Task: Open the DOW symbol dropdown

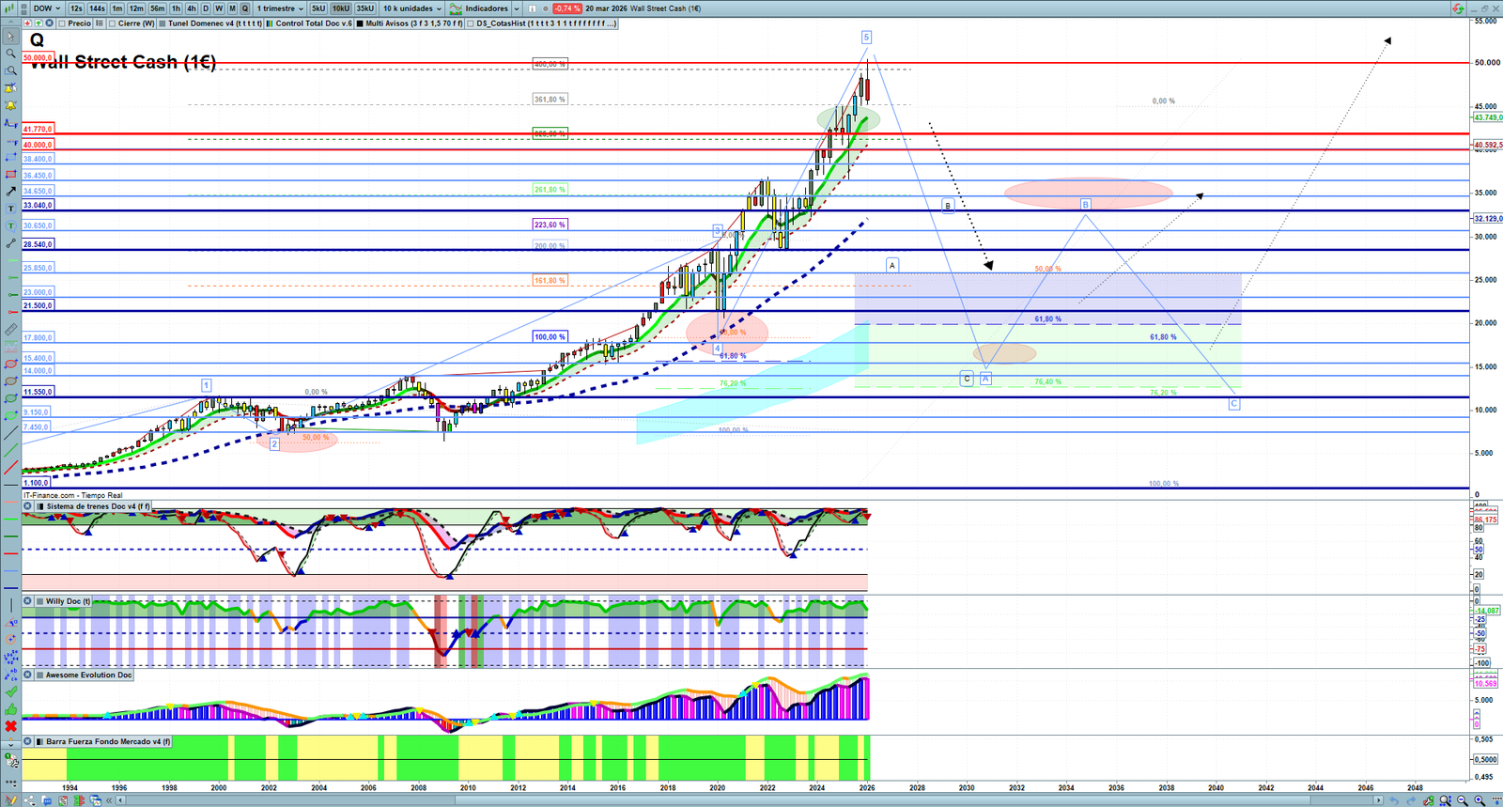Action: [47, 8]
